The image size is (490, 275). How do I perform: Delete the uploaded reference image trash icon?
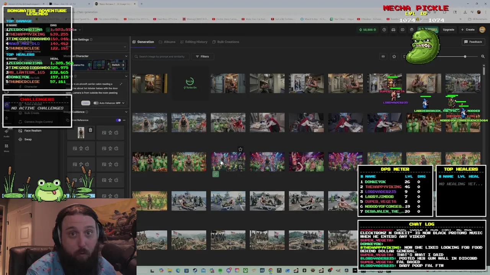click(90, 131)
